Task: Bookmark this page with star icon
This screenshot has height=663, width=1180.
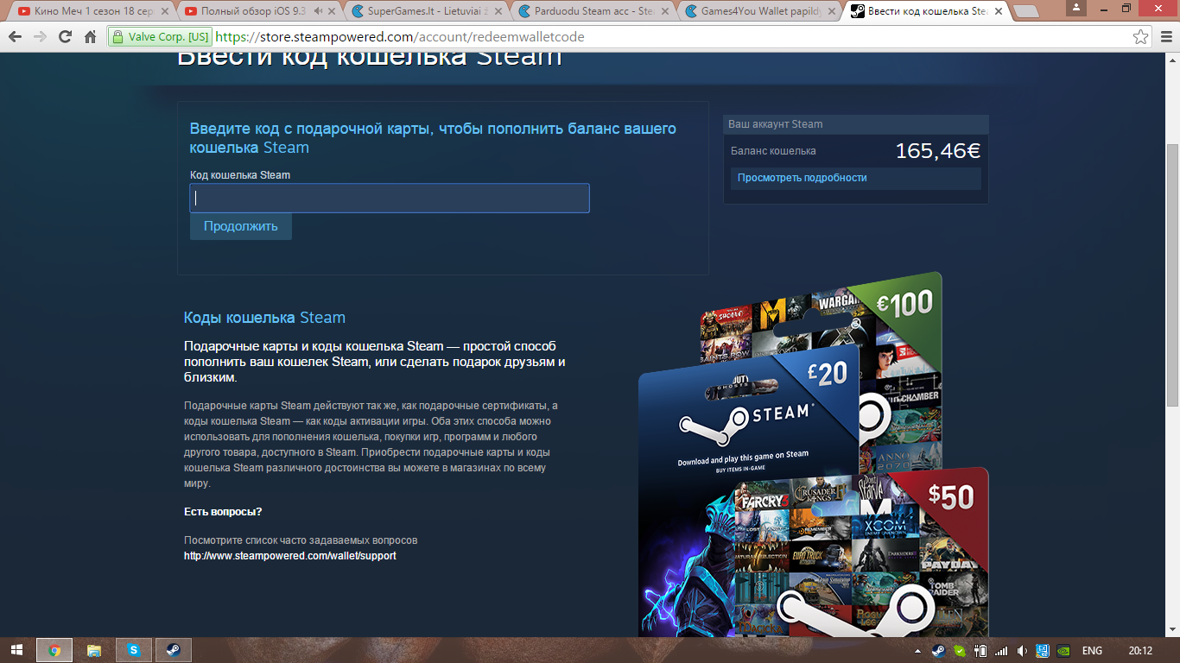Action: 1141,37
